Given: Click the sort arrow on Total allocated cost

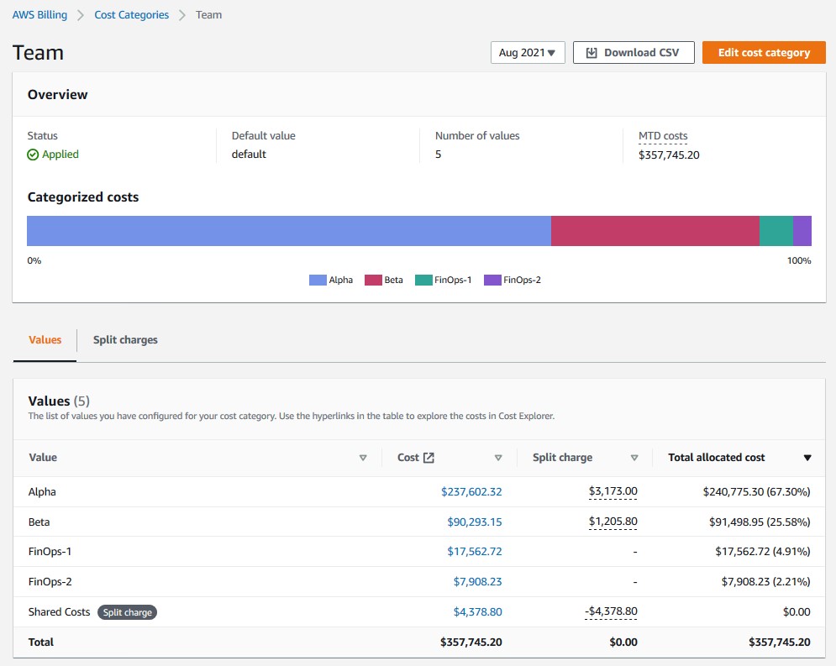Looking at the screenshot, I should [x=807, y=458].
